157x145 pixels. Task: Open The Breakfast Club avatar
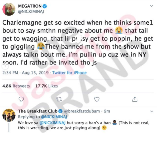click(9, 115)
